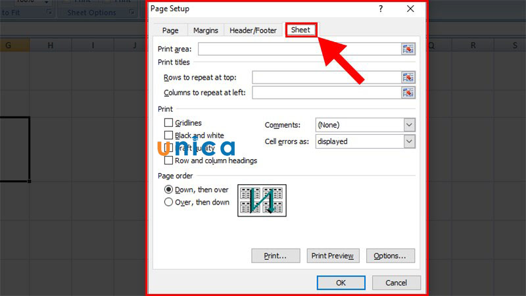The height and width of the screenshot is (296, 526).
Task: Select column R header in spreadsheet
Action: click(473, 45)
